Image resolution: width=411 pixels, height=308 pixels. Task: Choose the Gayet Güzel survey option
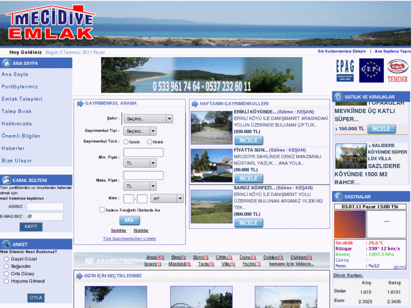click(x=7, y=259)
